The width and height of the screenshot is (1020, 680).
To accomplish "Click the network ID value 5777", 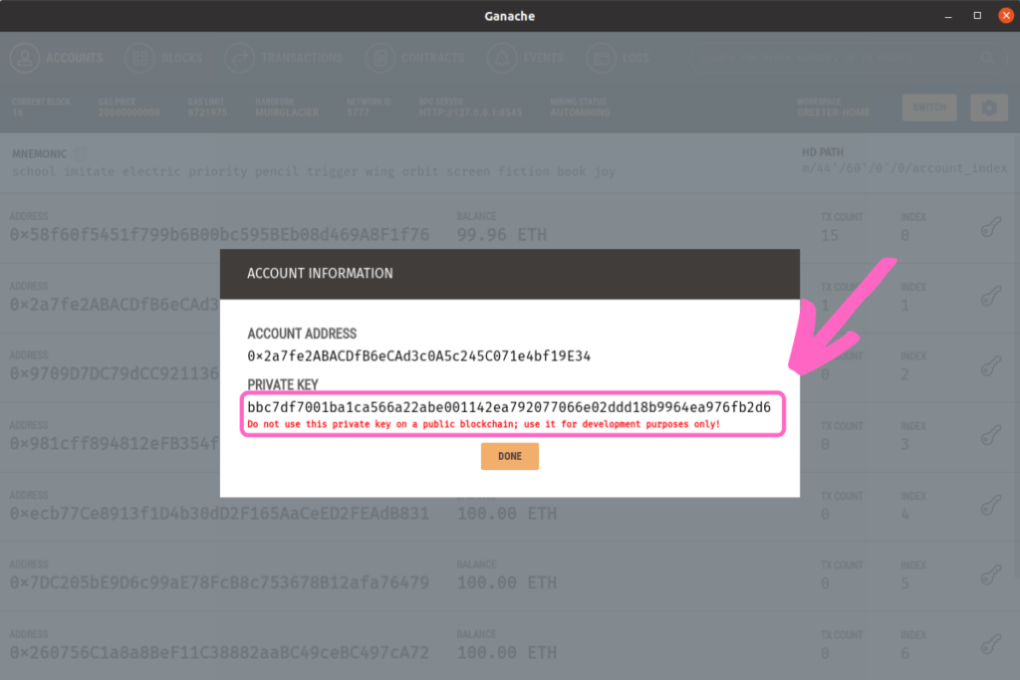I will (x=358, y=113).
